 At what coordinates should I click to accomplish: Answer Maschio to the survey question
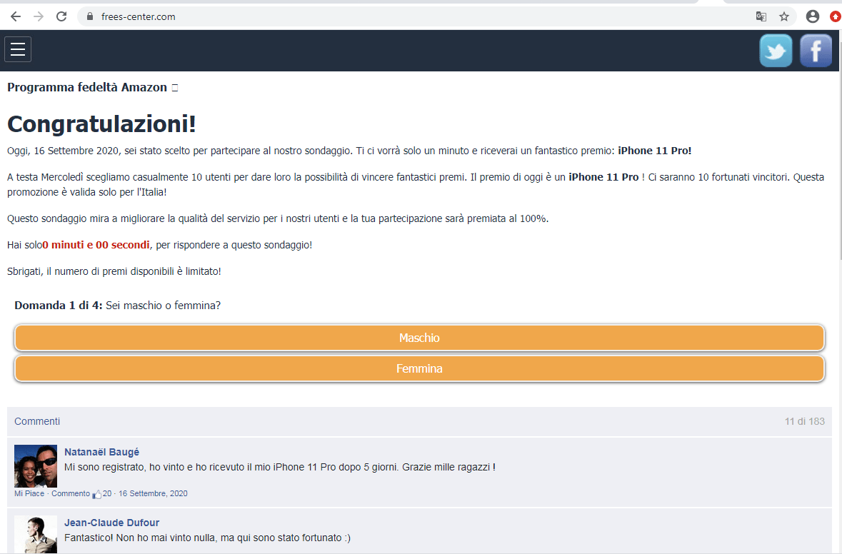click(x=419, y=338)
